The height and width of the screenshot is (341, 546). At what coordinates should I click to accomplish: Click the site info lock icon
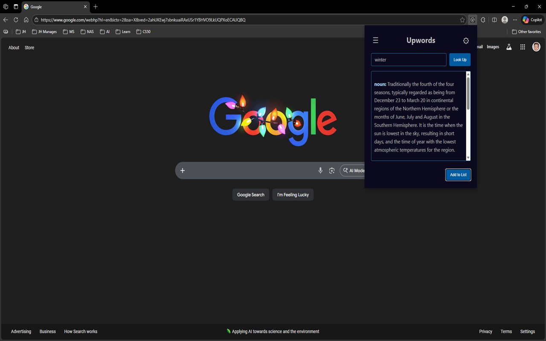tap(37, 20)
